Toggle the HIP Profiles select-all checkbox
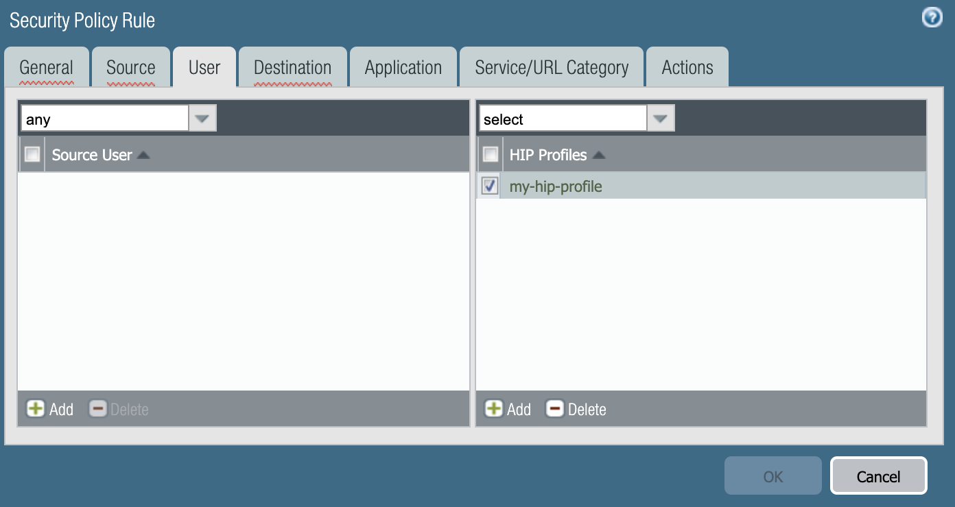Viewport: 955px width, 507px height. pos(490,154)
